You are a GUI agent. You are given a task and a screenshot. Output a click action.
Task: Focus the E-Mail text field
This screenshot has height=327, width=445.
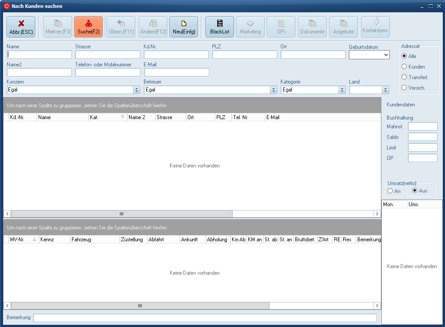(176, 73)
